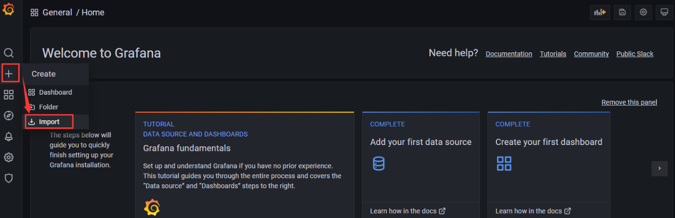Open the Alerting bell icon
Image resolution: width=675 pixels, height=218 pixels.
9,136
